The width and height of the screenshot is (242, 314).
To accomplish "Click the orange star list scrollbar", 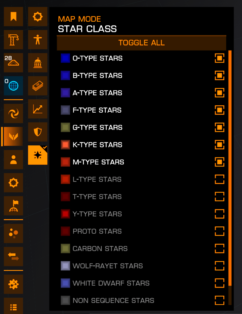I will point(230,168).
